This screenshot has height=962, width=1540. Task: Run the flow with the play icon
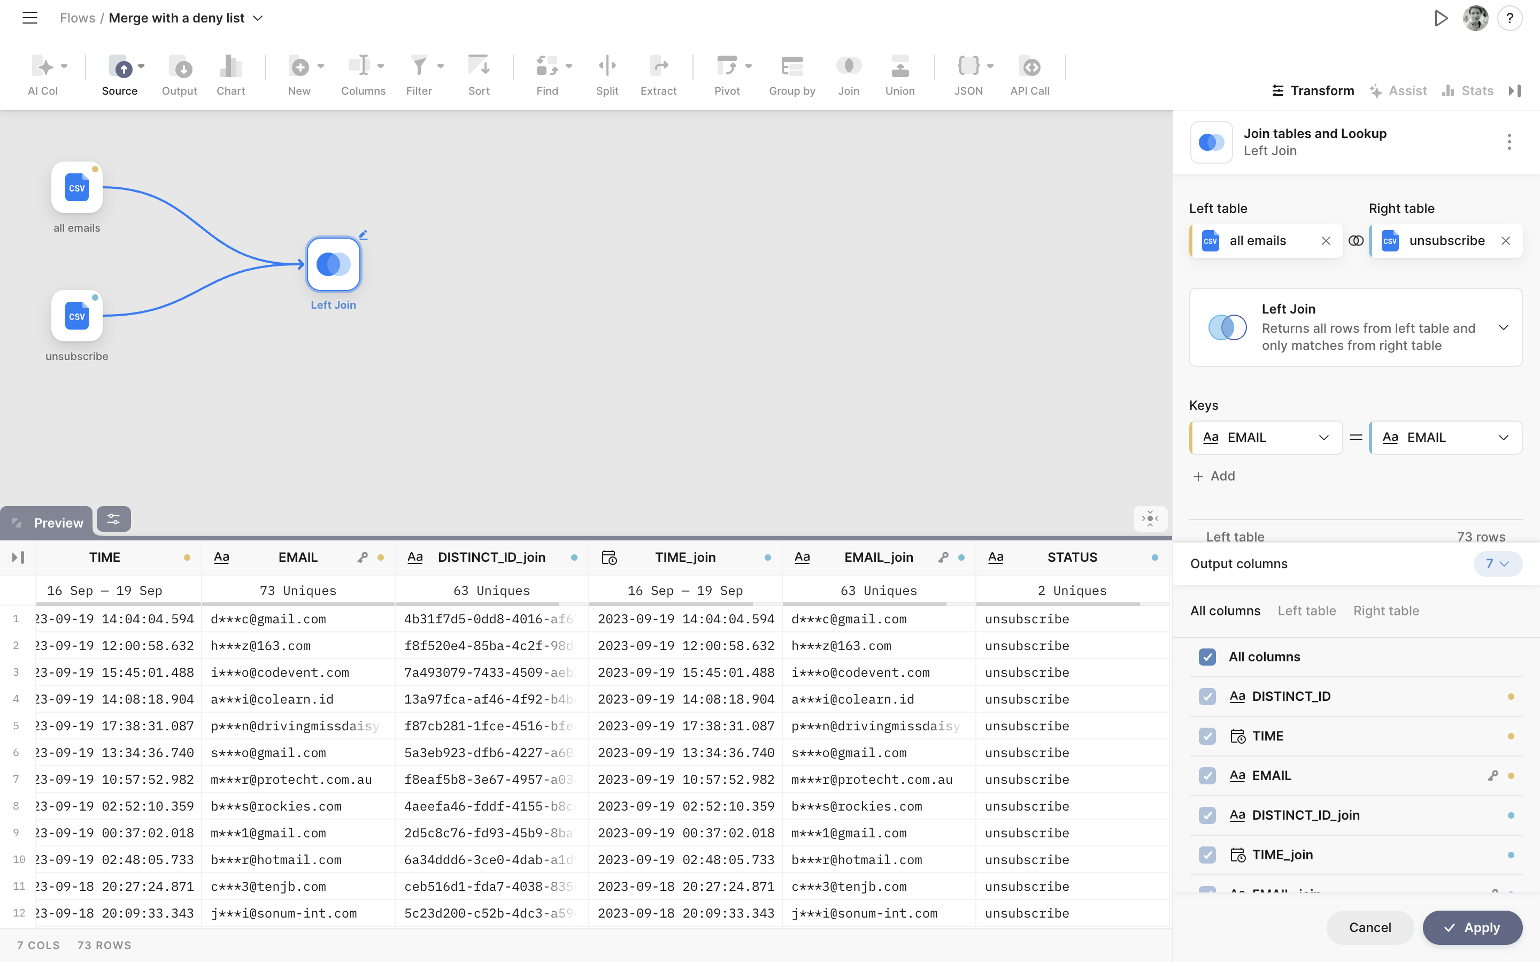click(x=1441, y=18)
